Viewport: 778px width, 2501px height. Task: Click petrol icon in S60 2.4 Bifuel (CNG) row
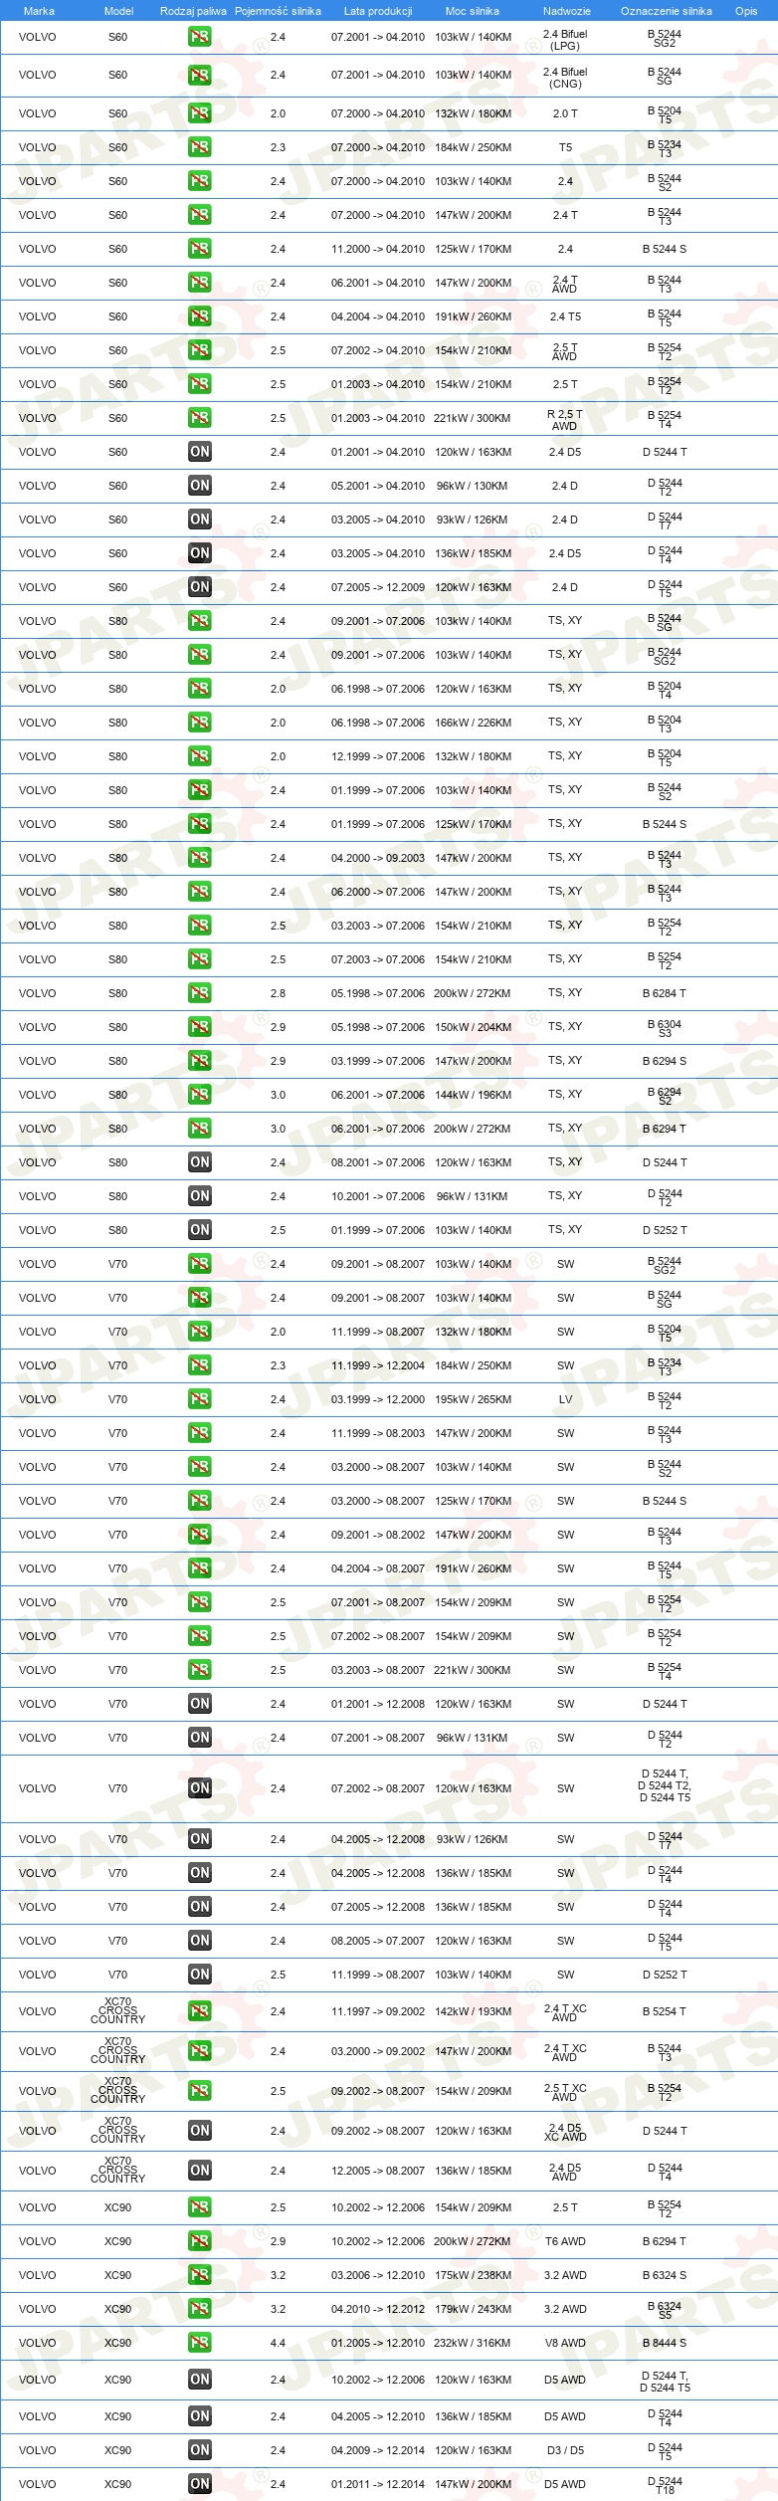click(200, 75)
